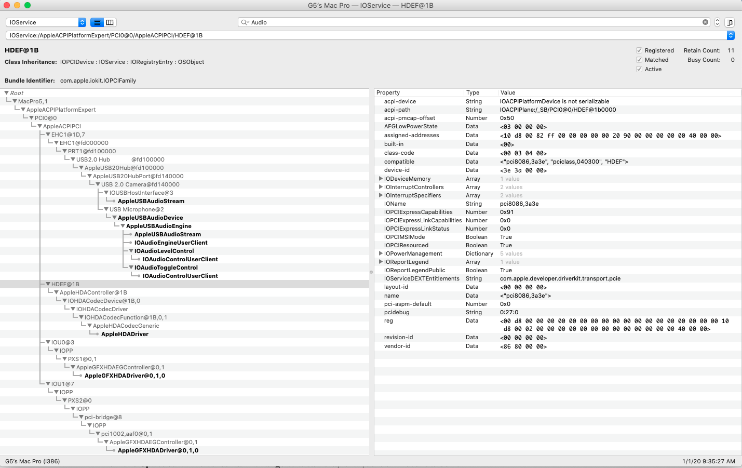
Task: Collapse the IOU1@7 node
Action: 48,384
